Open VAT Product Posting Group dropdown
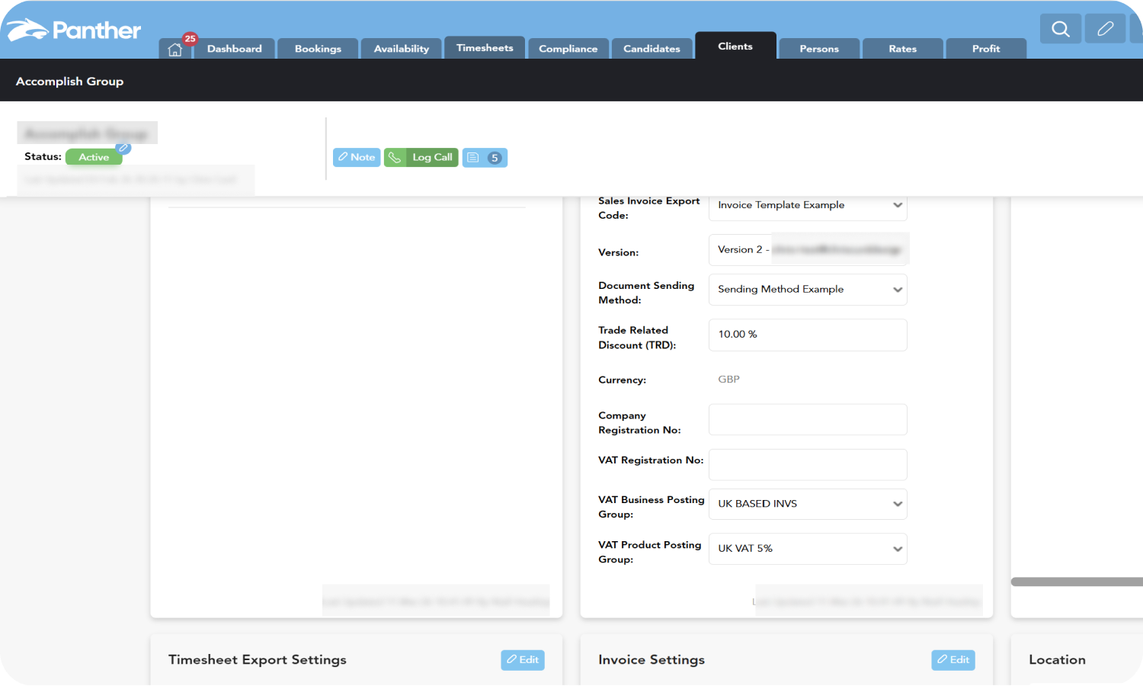Screen dimensions: 1143x686 point(808,549)
